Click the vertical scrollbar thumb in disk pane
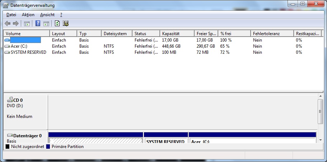Image resolution: width=327 pixels, height=162 pixels. [x=320, y=111]
